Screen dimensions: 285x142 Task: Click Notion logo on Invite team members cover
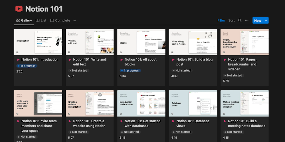click(18, 114)
